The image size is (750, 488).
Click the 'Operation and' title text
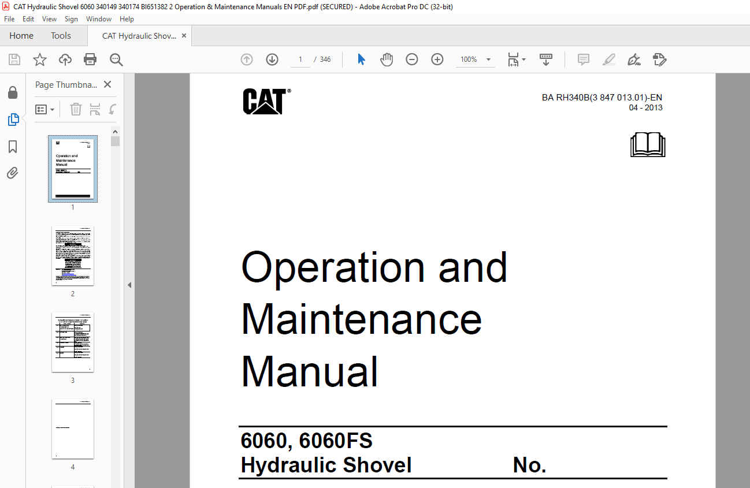coord(374,267)
